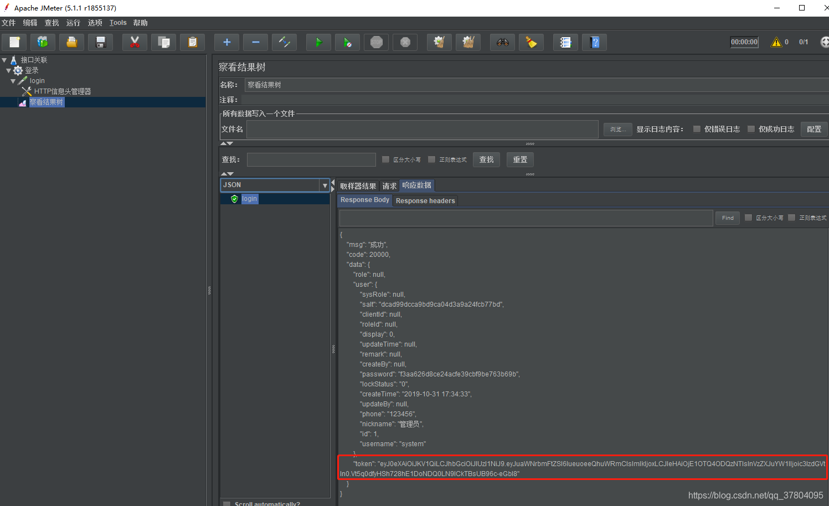Collapse the 接口关联 test plan node
This screenshot has width=829, height=506.
point(4,60)
